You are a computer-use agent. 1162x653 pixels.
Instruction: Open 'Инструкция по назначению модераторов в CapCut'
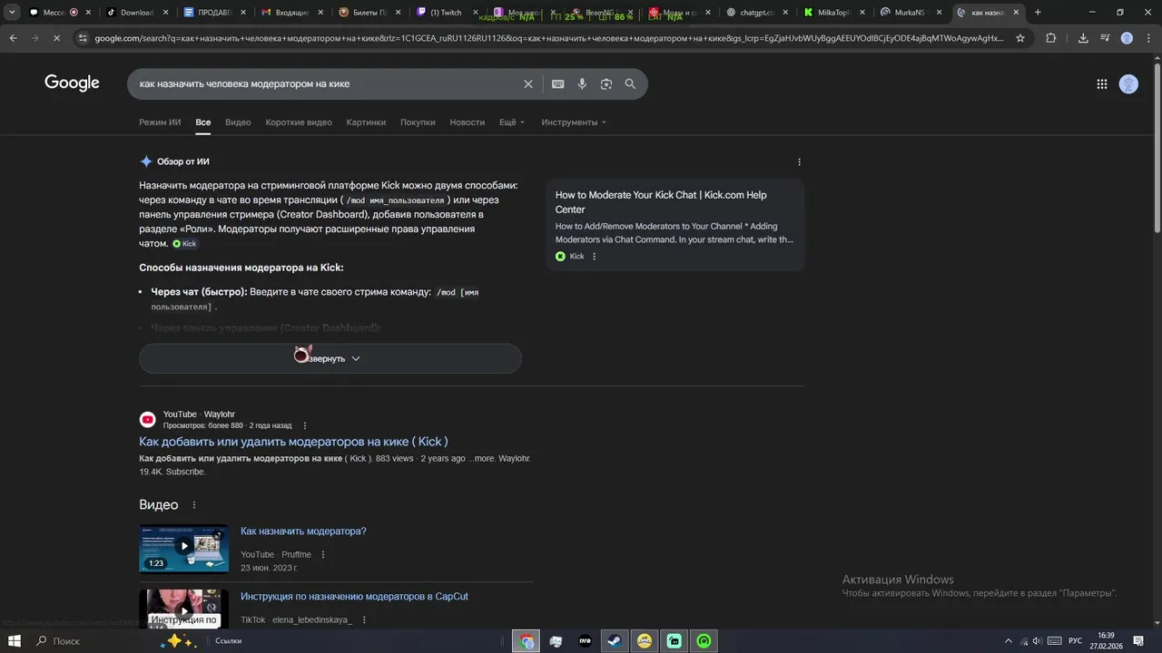(x=354, y=597)
